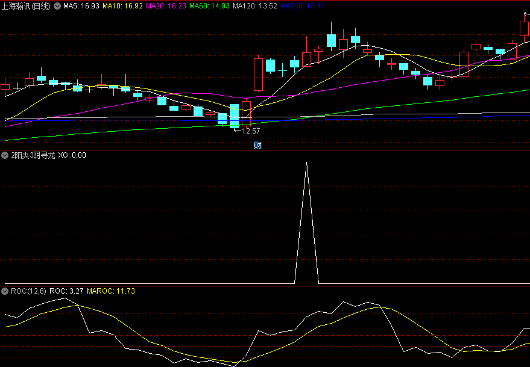Select the MA120: 13.52 label
The width and height of the screenshot is (530, 367).
point(255,6)
